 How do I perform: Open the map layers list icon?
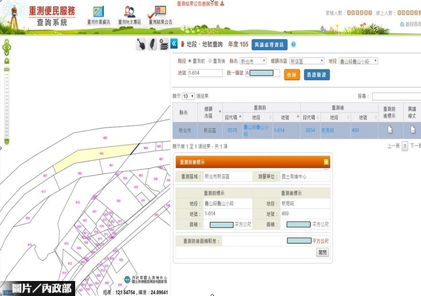click(164, 44)
